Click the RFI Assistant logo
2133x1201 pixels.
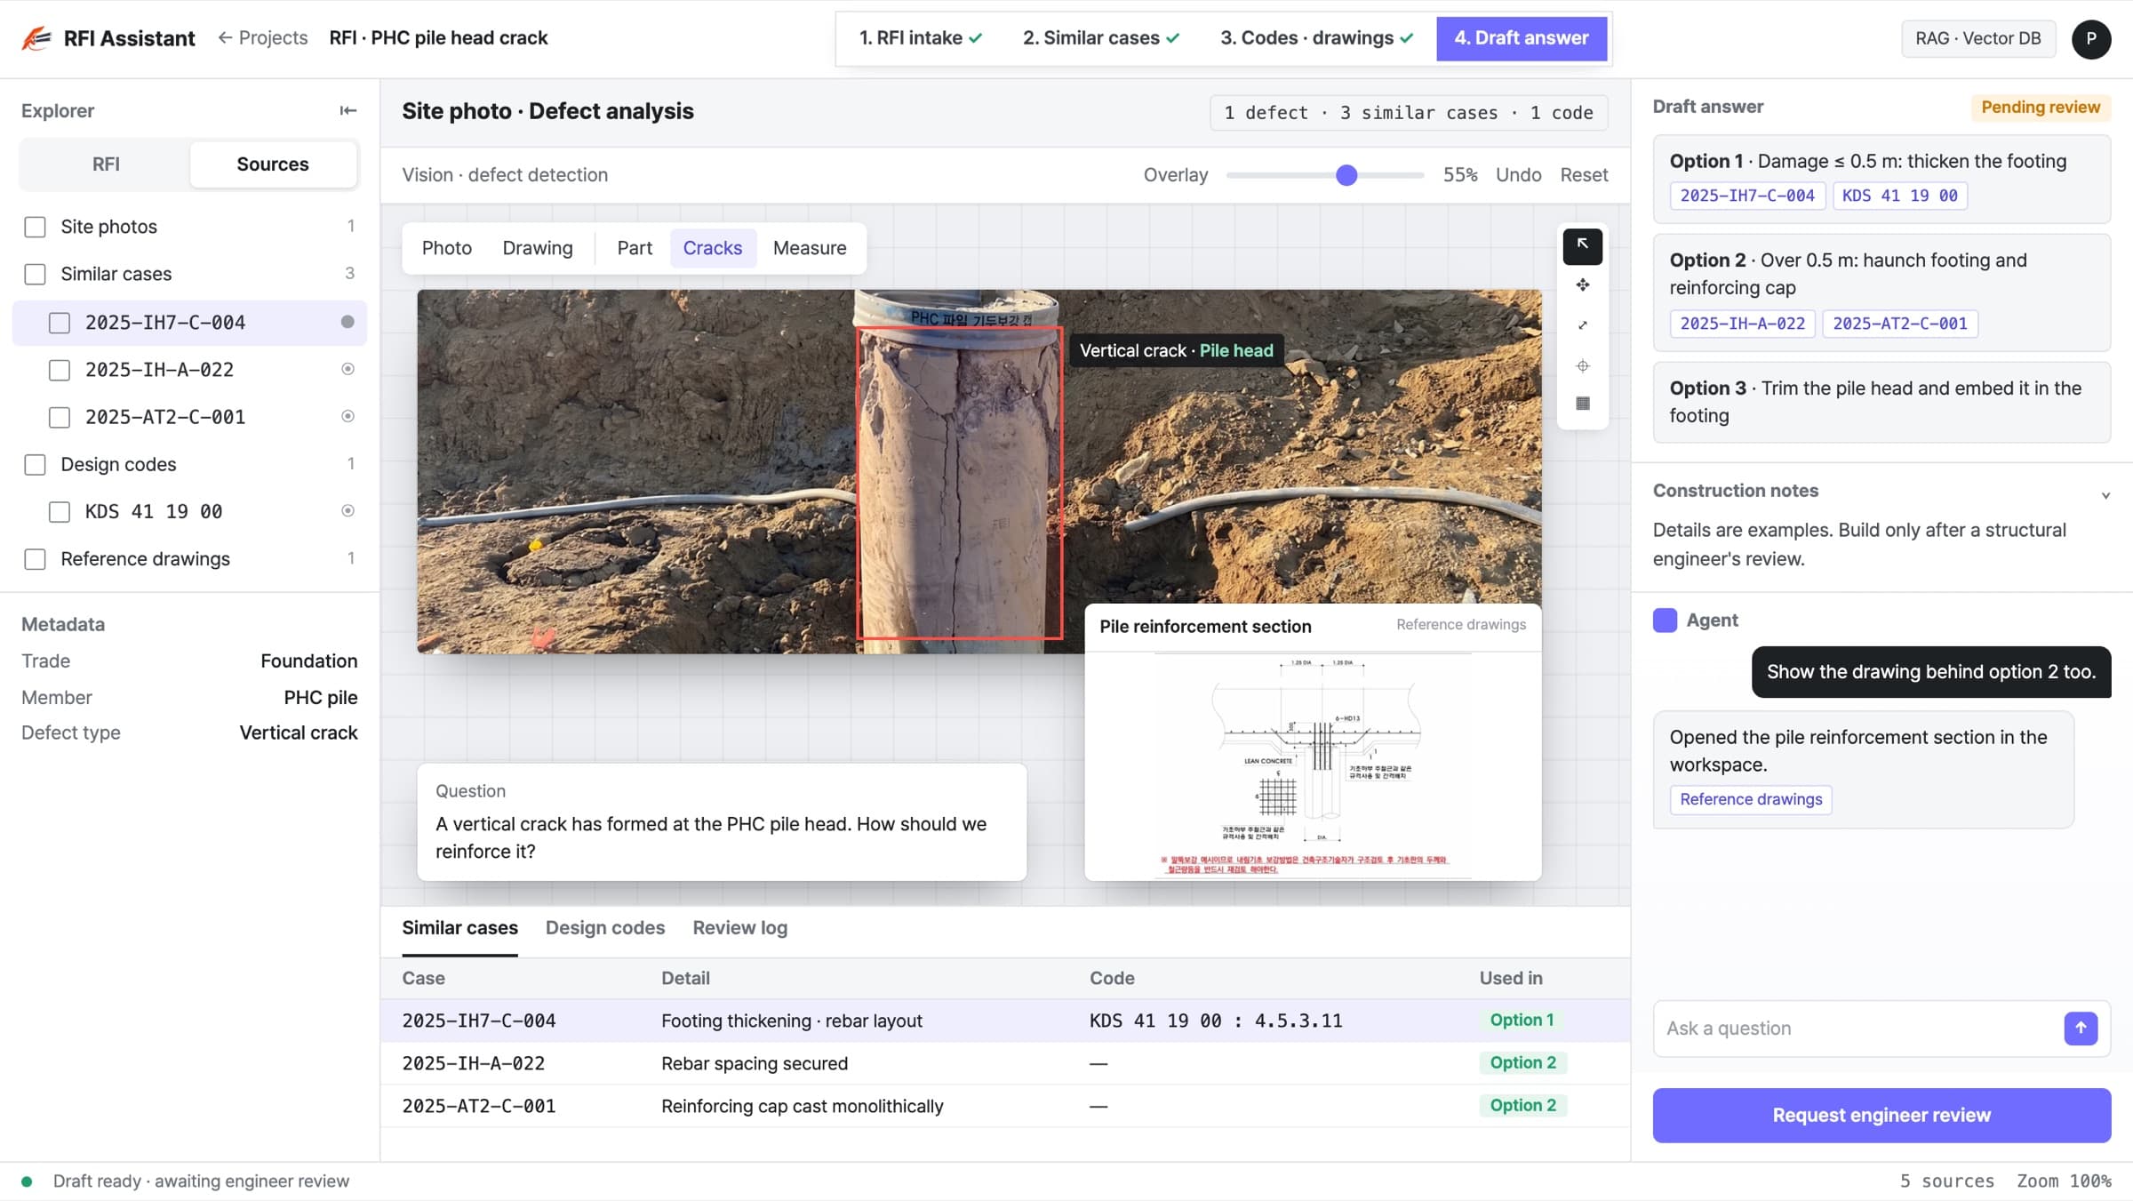tap(36, 38)
